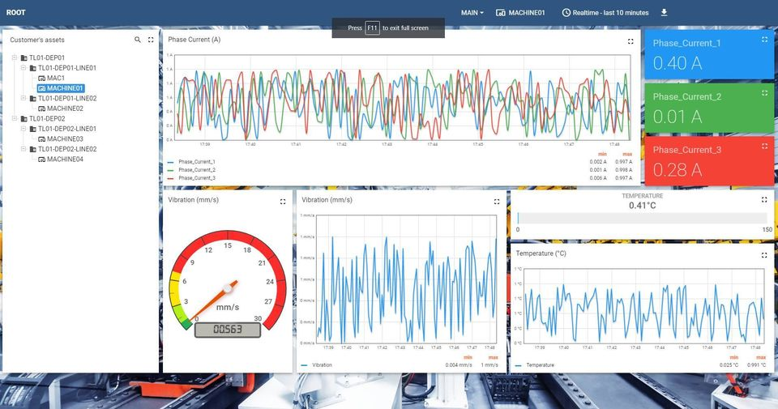Fullscreen the Phase Current (A) chart

coord(631,40)
